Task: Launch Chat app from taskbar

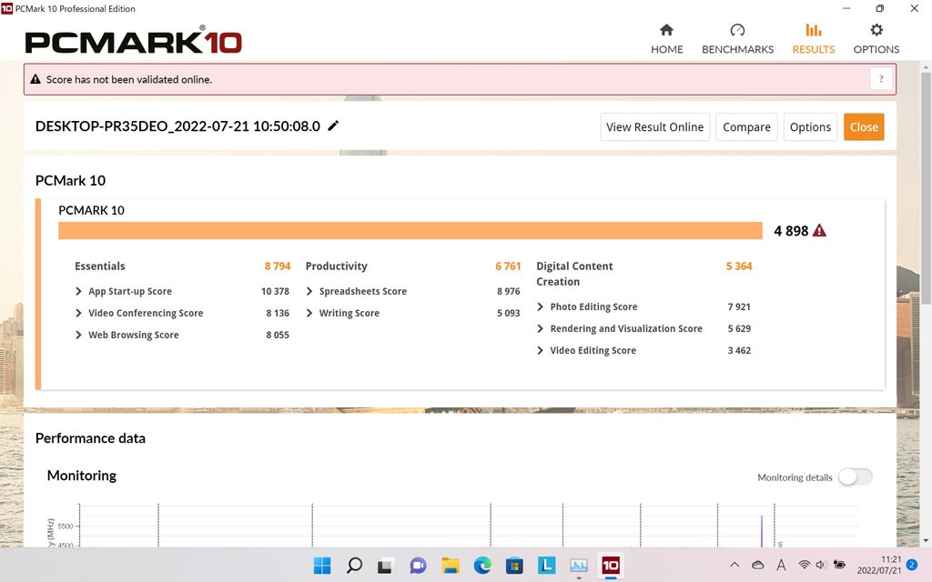Action: [418, 566]
